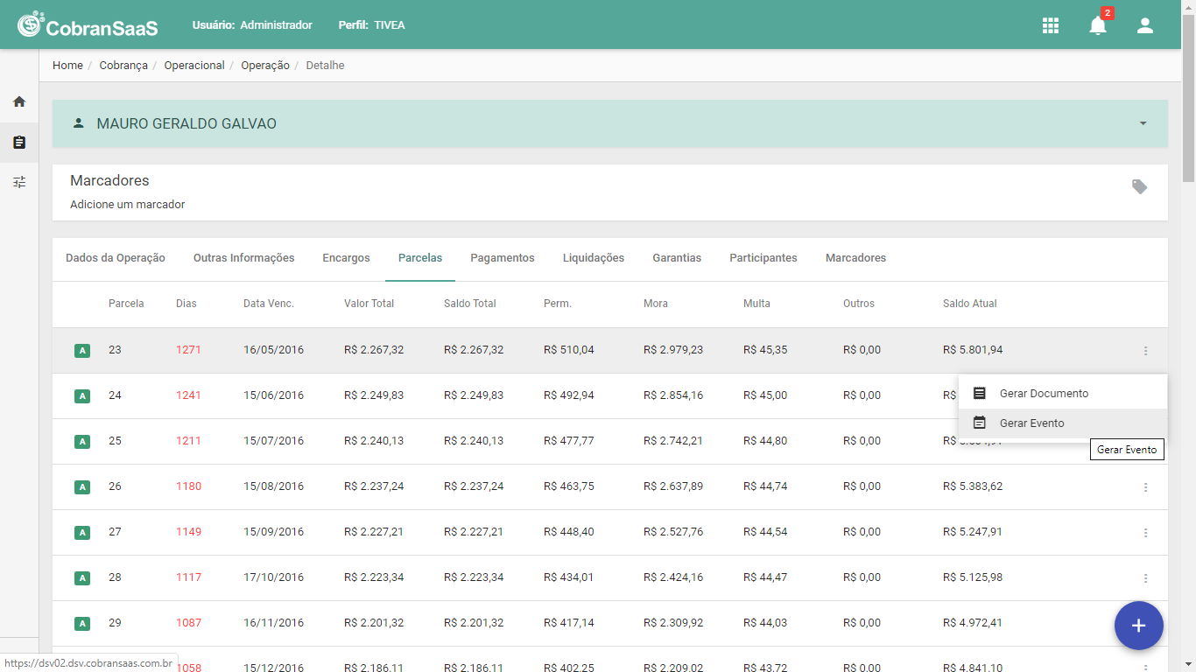Expand the MAURO GERALDO GALVAO panel arrow
The width and height of the screenshot is (1196, 672).
pos(1143,123)
